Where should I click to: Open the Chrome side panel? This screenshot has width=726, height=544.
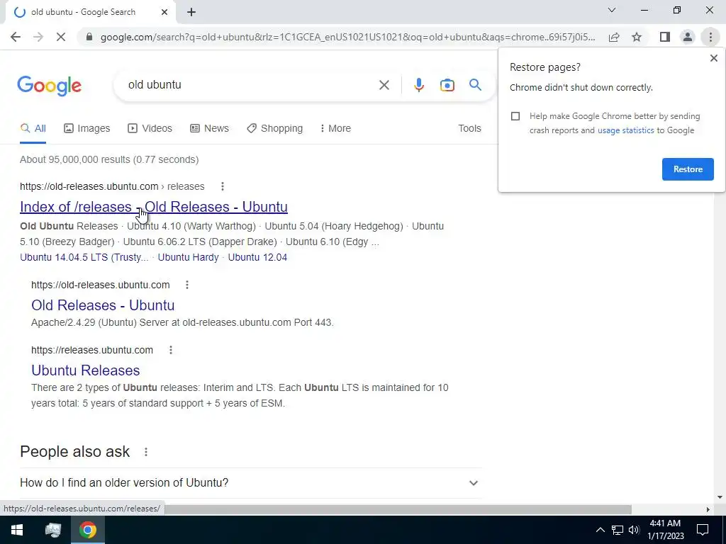tap(665, 37)
